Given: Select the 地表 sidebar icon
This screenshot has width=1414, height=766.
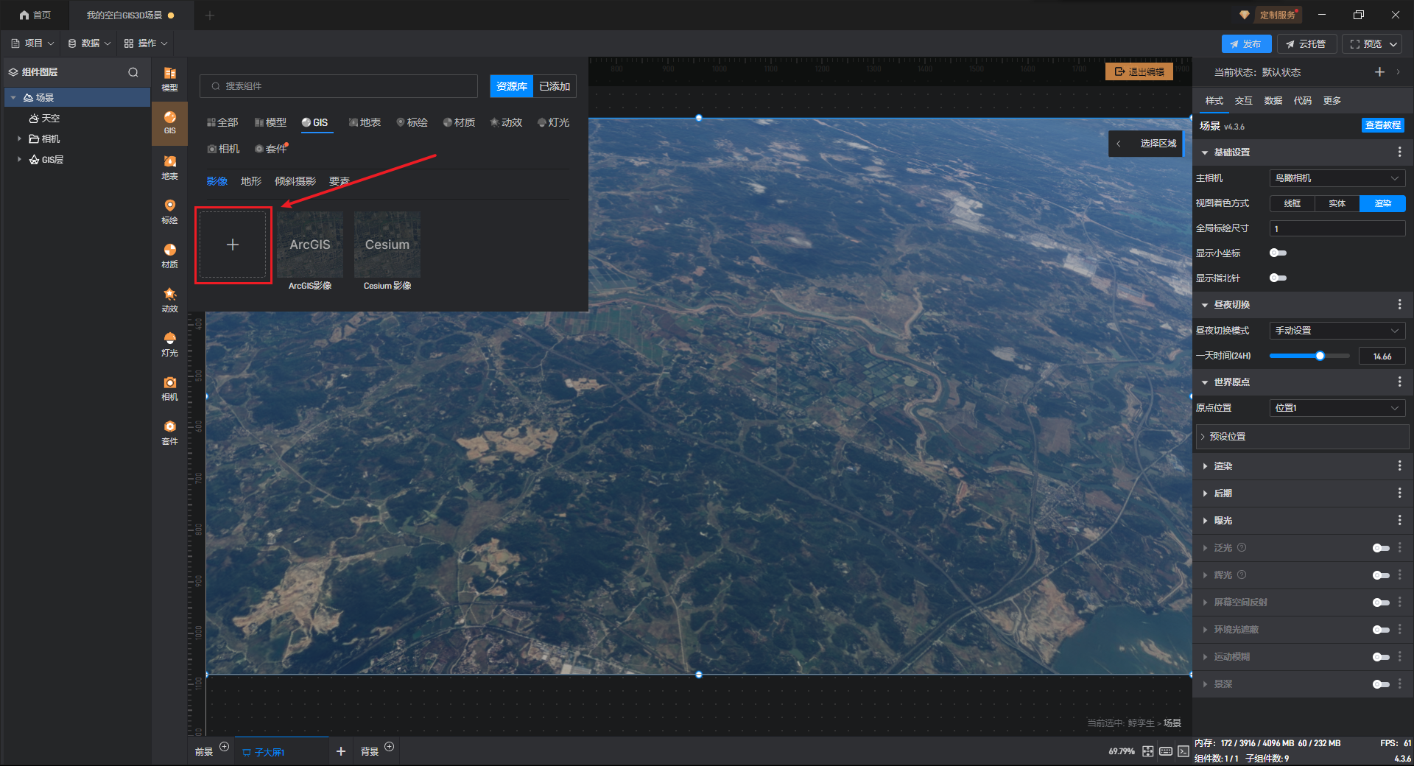Looking at the screenshot, I should tap(169, 167).
